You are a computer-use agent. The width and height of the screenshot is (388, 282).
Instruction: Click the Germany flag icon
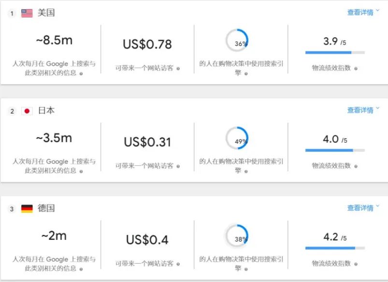coord(27,208)
